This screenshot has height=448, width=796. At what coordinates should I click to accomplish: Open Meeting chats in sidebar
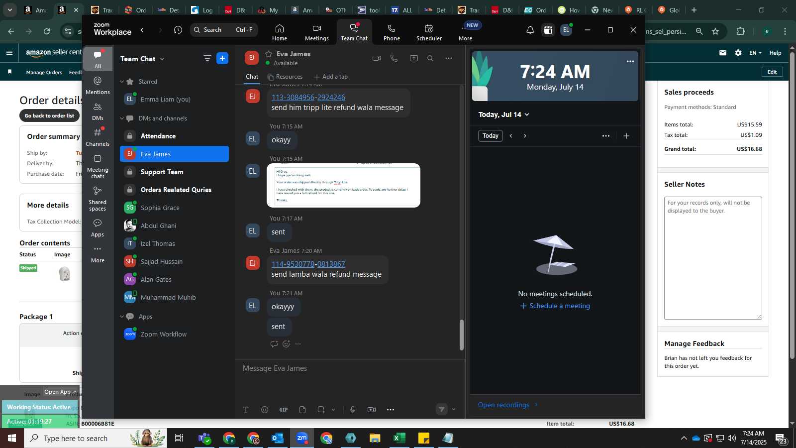point(98,166)
